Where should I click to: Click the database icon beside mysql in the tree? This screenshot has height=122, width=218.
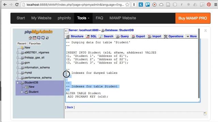[x=22, y=73]
